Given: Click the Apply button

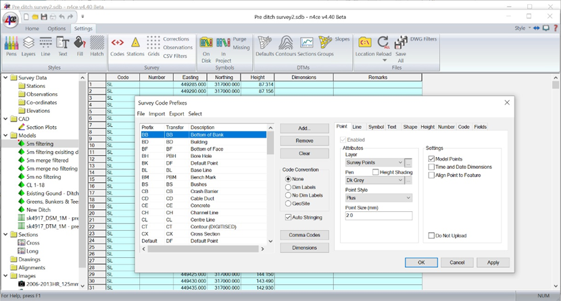Looking at the screenshot, I should pyautogui.click(x=493, y=263).
